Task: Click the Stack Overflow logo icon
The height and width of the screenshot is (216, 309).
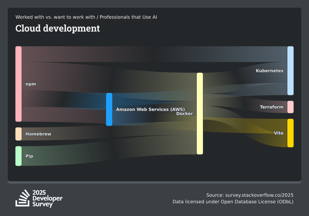Action: 23,198
